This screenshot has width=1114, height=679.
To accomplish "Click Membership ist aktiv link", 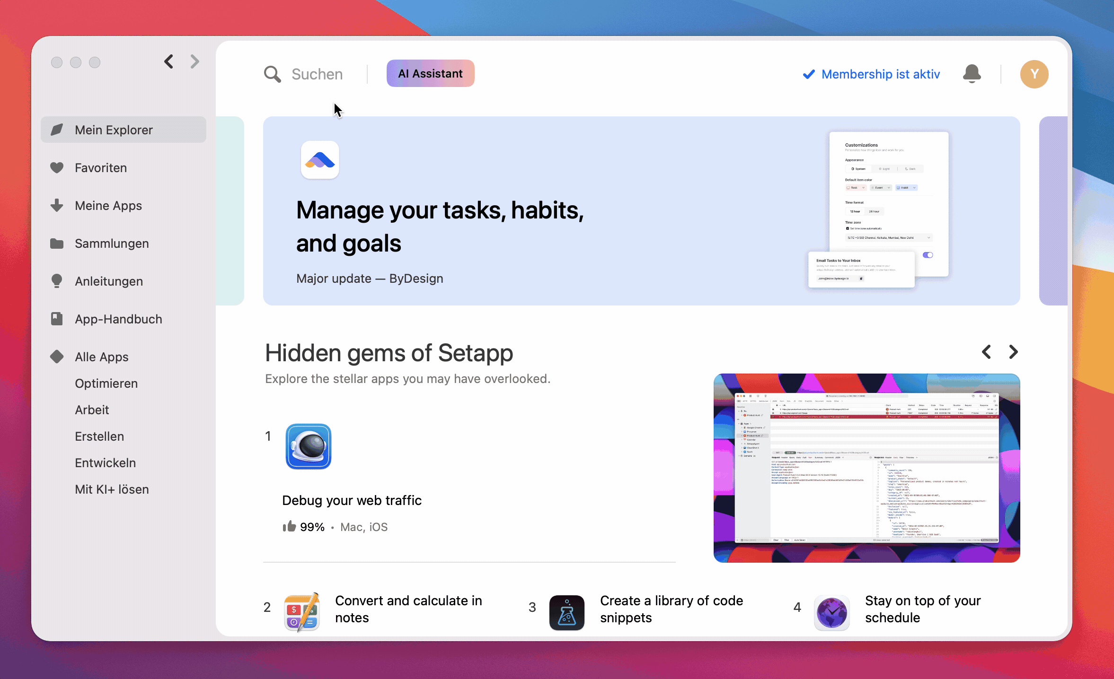I will click(871, 74).
